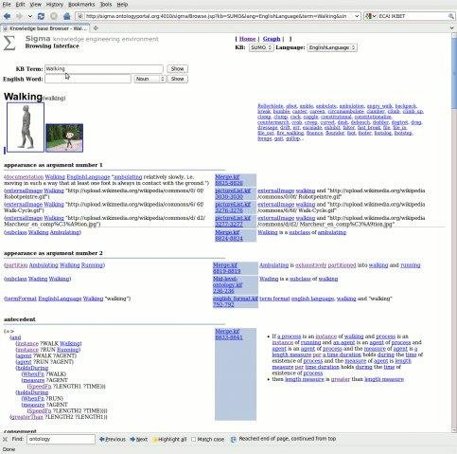Click the site identity icon in address bar

pyautogui.click(x=80, y=16)
